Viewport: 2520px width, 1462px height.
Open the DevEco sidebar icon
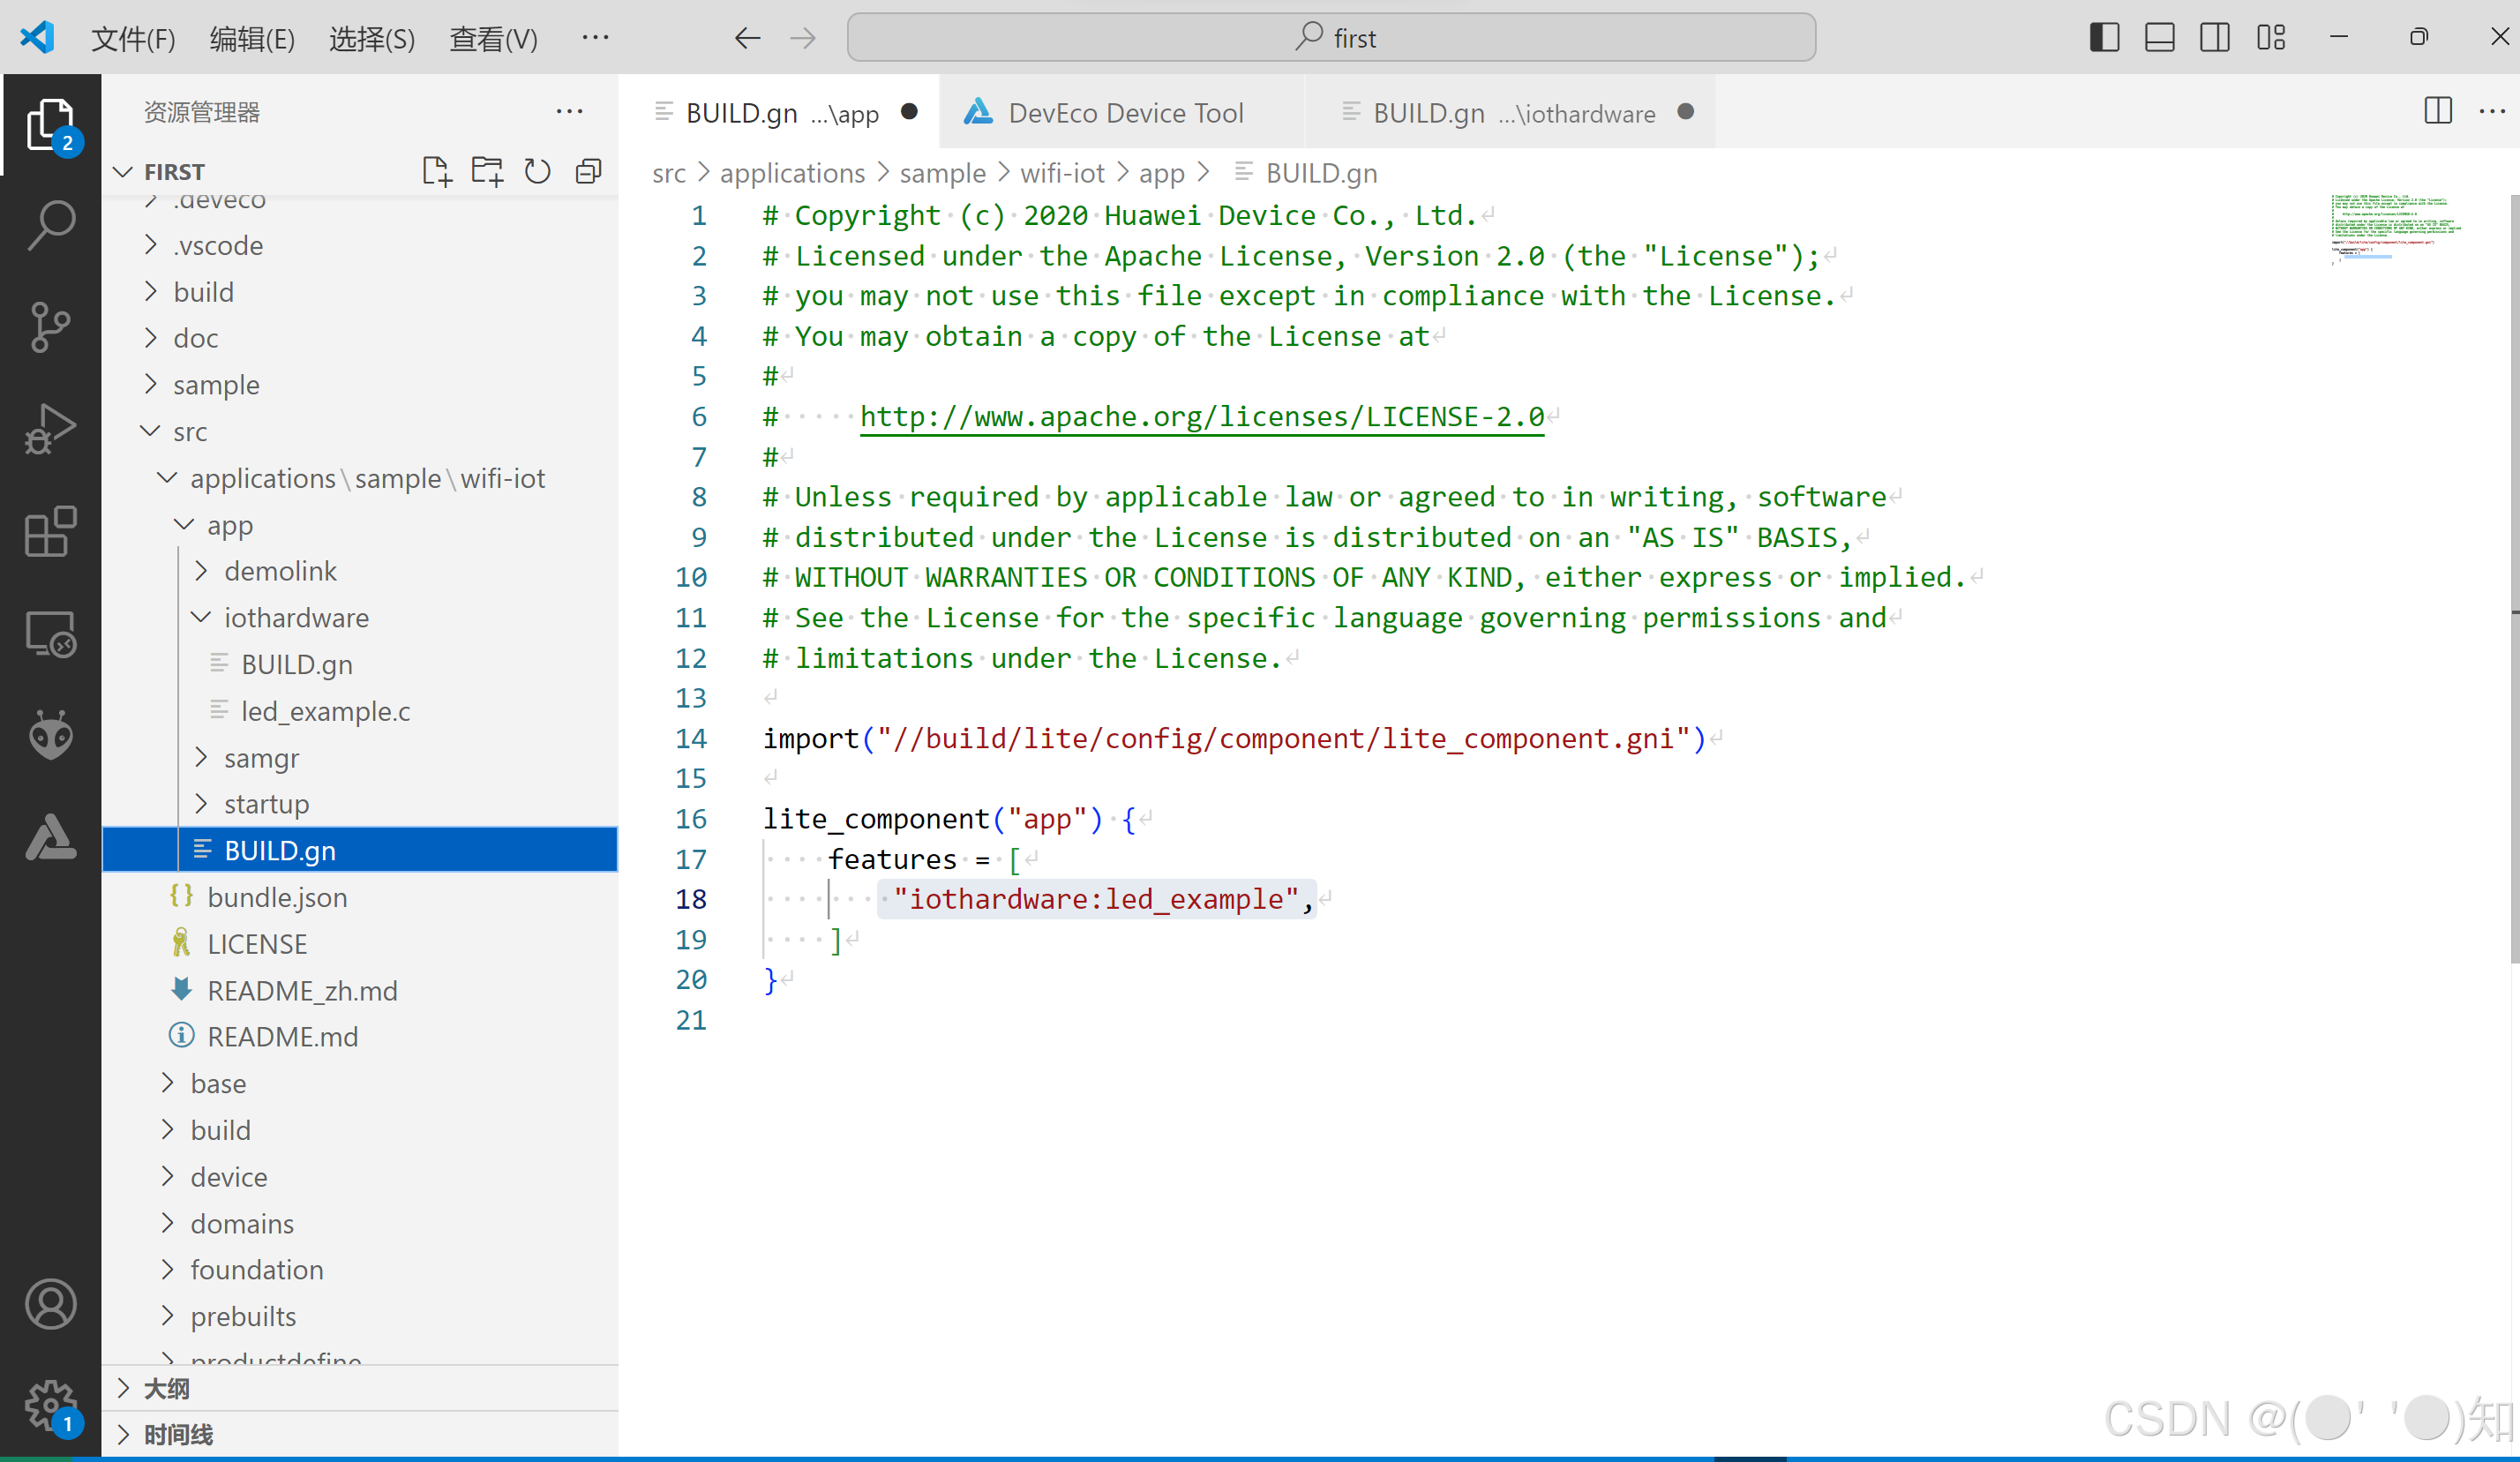(x=50, y=838)
